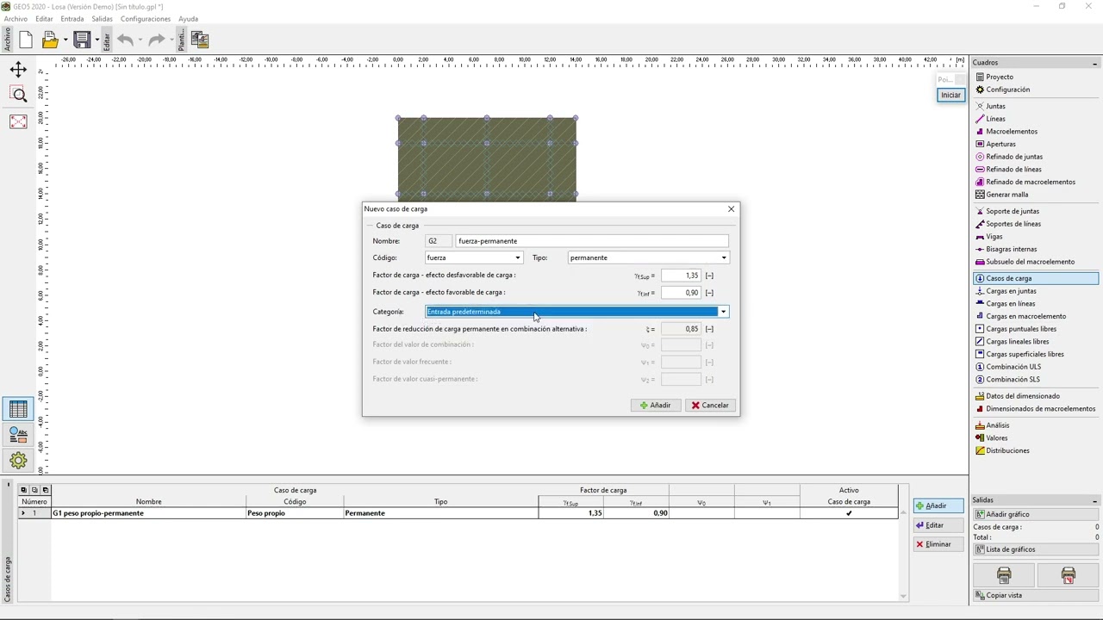Open the drawing legend settings icon

tap(18, 435)
